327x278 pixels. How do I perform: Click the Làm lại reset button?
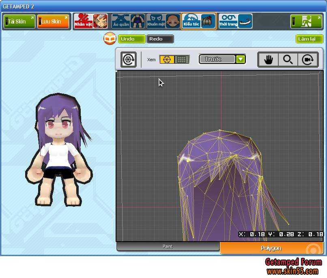pos(309,39)
